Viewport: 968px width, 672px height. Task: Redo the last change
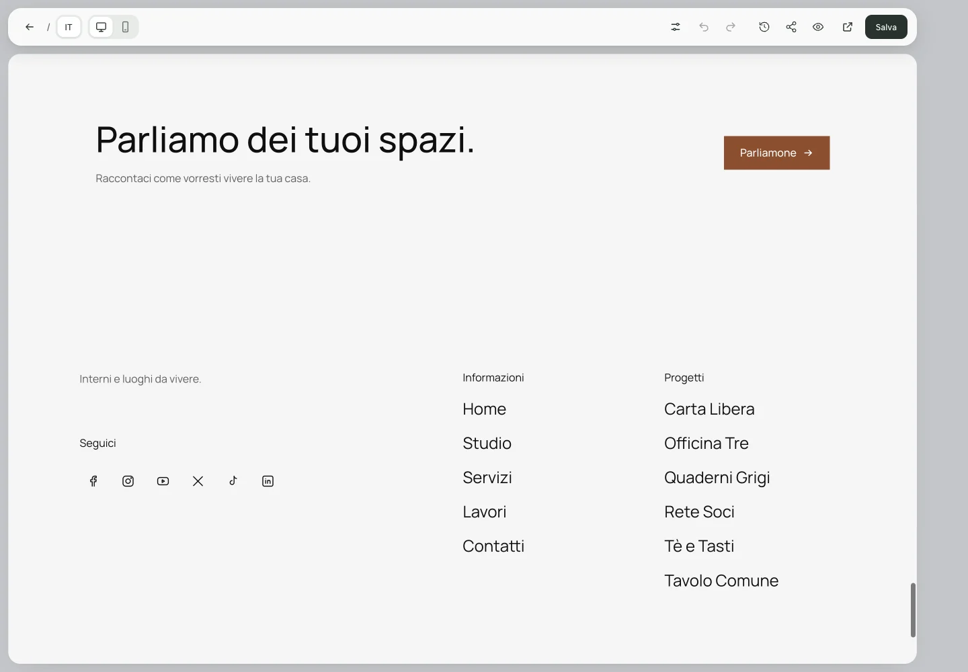(731, 27)
